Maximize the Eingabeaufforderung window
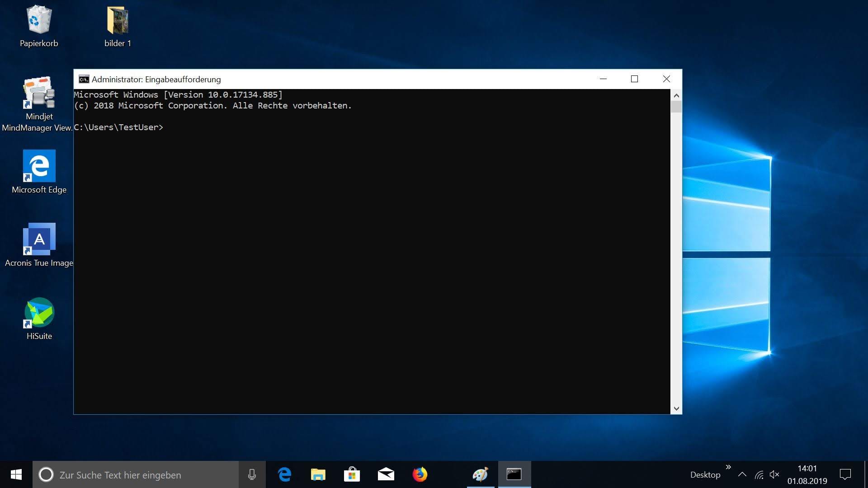868x488 pixels. coord(634,79)
